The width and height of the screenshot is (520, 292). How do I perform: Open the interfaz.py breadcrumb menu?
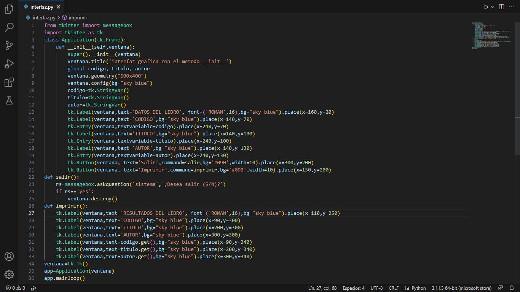pos(43,17)
